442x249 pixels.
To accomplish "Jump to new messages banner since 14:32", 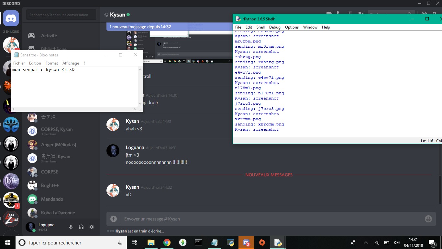I will click(x=170, y=27).
